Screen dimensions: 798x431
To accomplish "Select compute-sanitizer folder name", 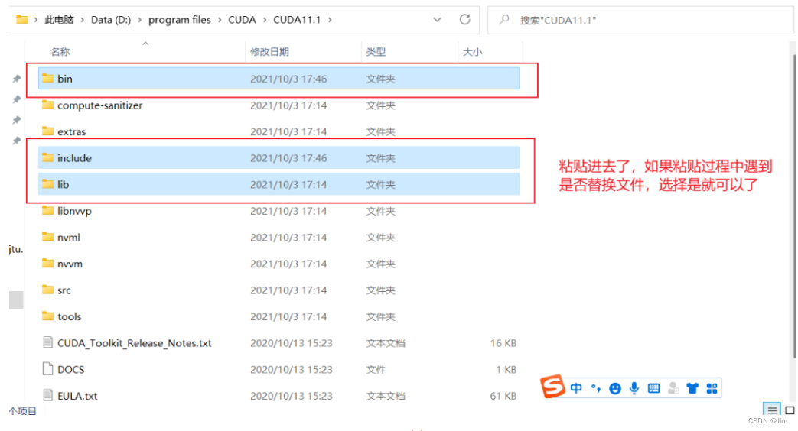I will (x=99, y=105).
